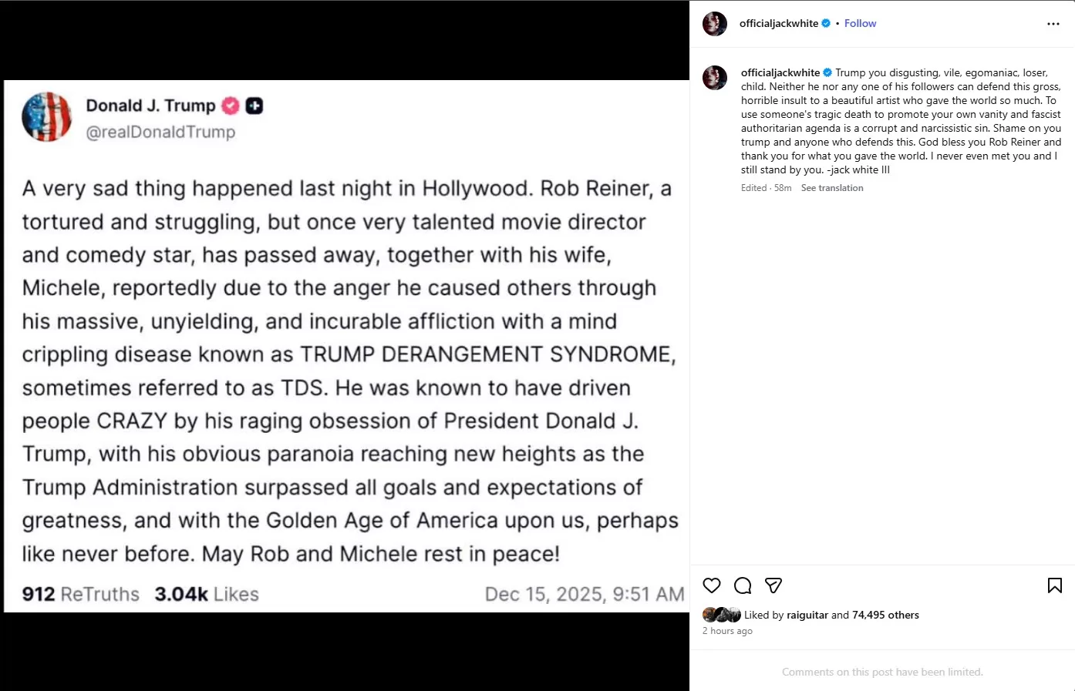Click officialjackwhite username in the header
This screenshot has width=1075, height=691.
point(778,24)
